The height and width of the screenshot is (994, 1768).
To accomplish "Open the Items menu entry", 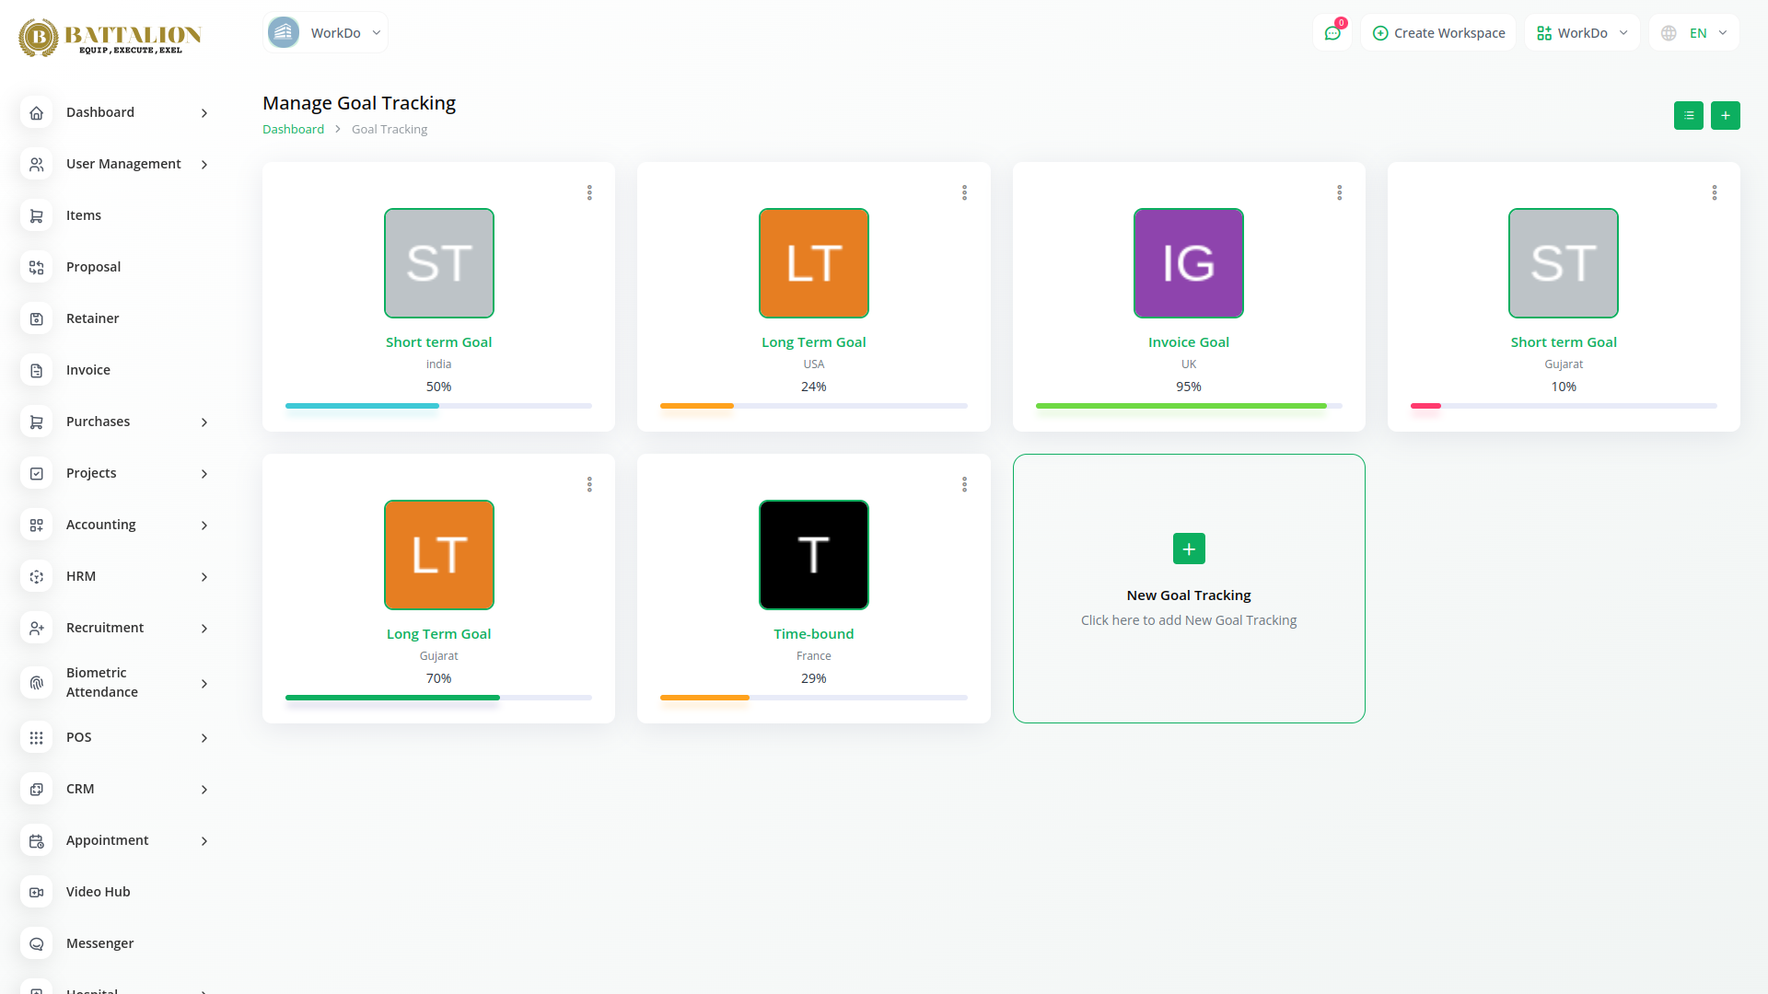I will tap(84, 215).
